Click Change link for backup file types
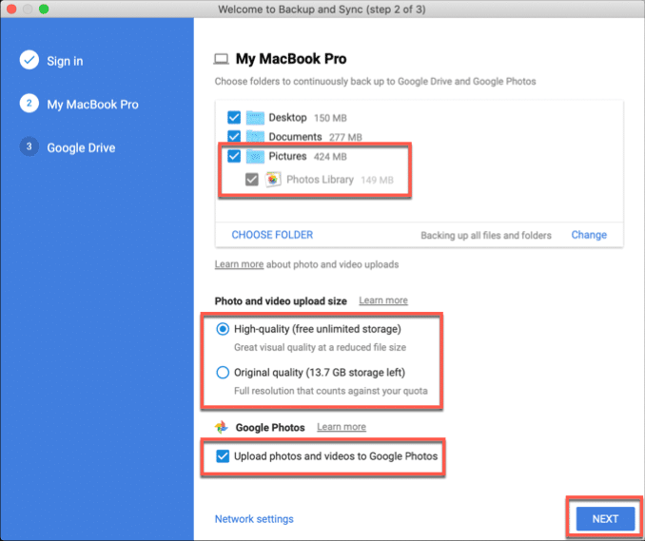The image size is (645, 541). pyautogui.click(x=588, y=235)
